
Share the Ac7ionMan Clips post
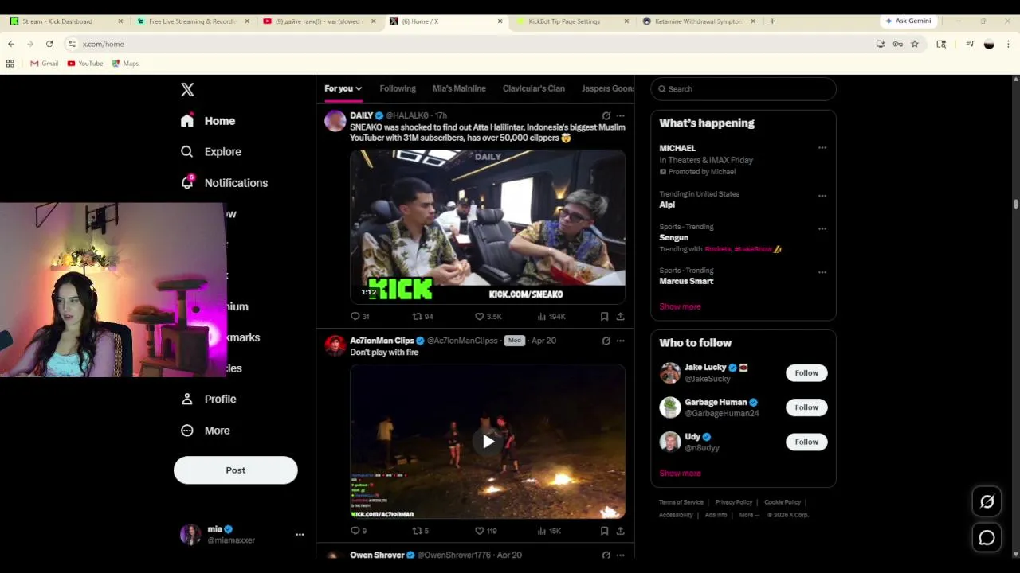(620, 531)
